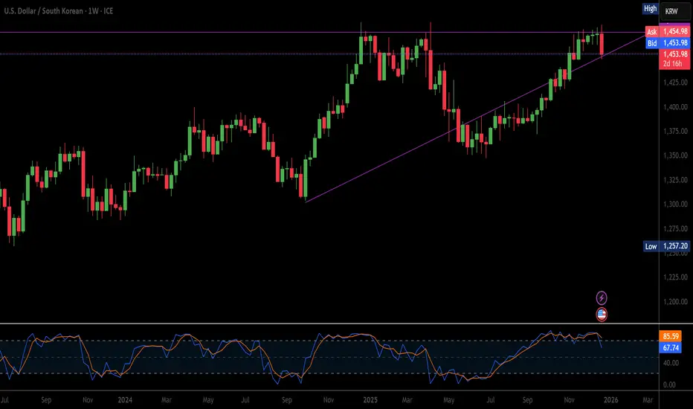Click the 2024 label on time axis
693x409 pixels.
pyautogui.click(x=125, y=400)
